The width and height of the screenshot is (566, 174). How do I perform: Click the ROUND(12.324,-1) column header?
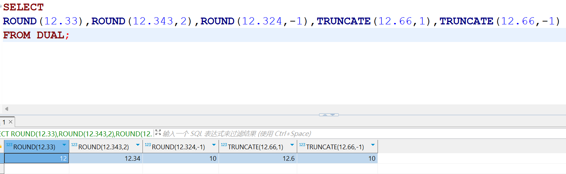[x=178, y=147]
